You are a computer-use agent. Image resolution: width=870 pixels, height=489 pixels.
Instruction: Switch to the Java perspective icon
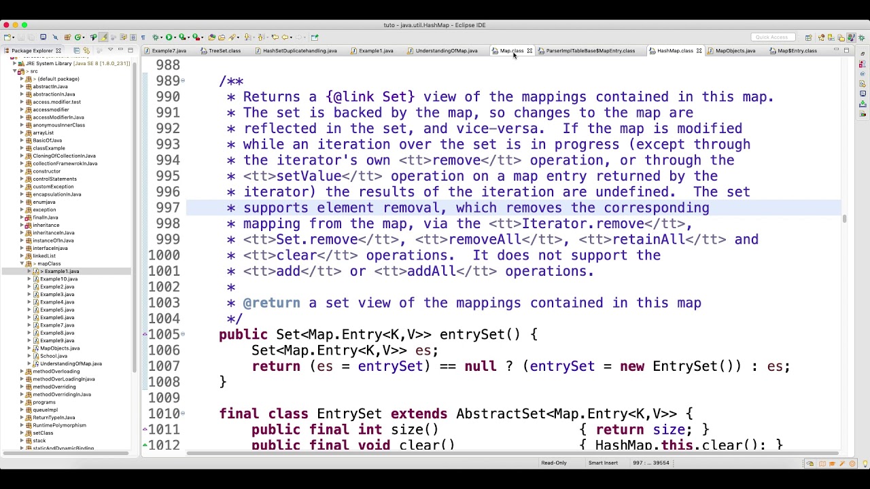click(x=851, y=37)
